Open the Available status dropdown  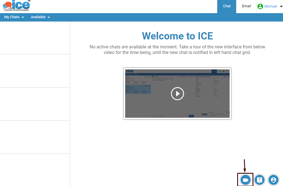(x=40, y=17)
